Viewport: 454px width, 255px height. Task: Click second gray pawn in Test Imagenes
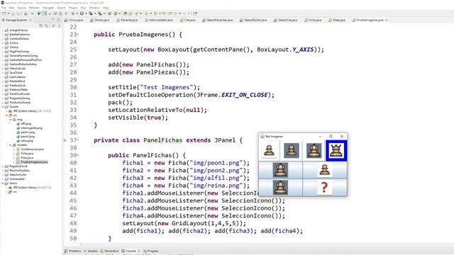pyautogui.click(x=292, y=151)
